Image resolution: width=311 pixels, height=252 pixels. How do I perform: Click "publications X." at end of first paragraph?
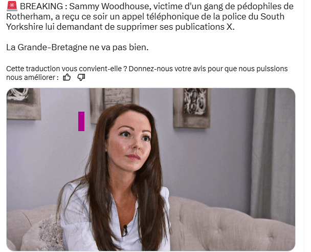205,27
